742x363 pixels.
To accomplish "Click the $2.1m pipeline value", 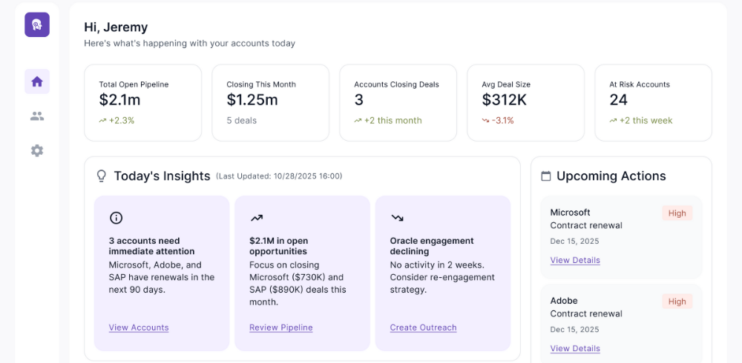I will point(119,100).
